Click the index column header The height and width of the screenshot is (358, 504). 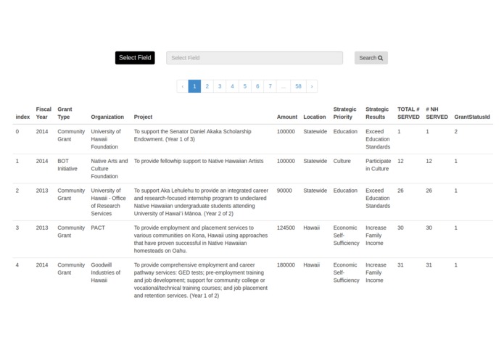[22, 117]
